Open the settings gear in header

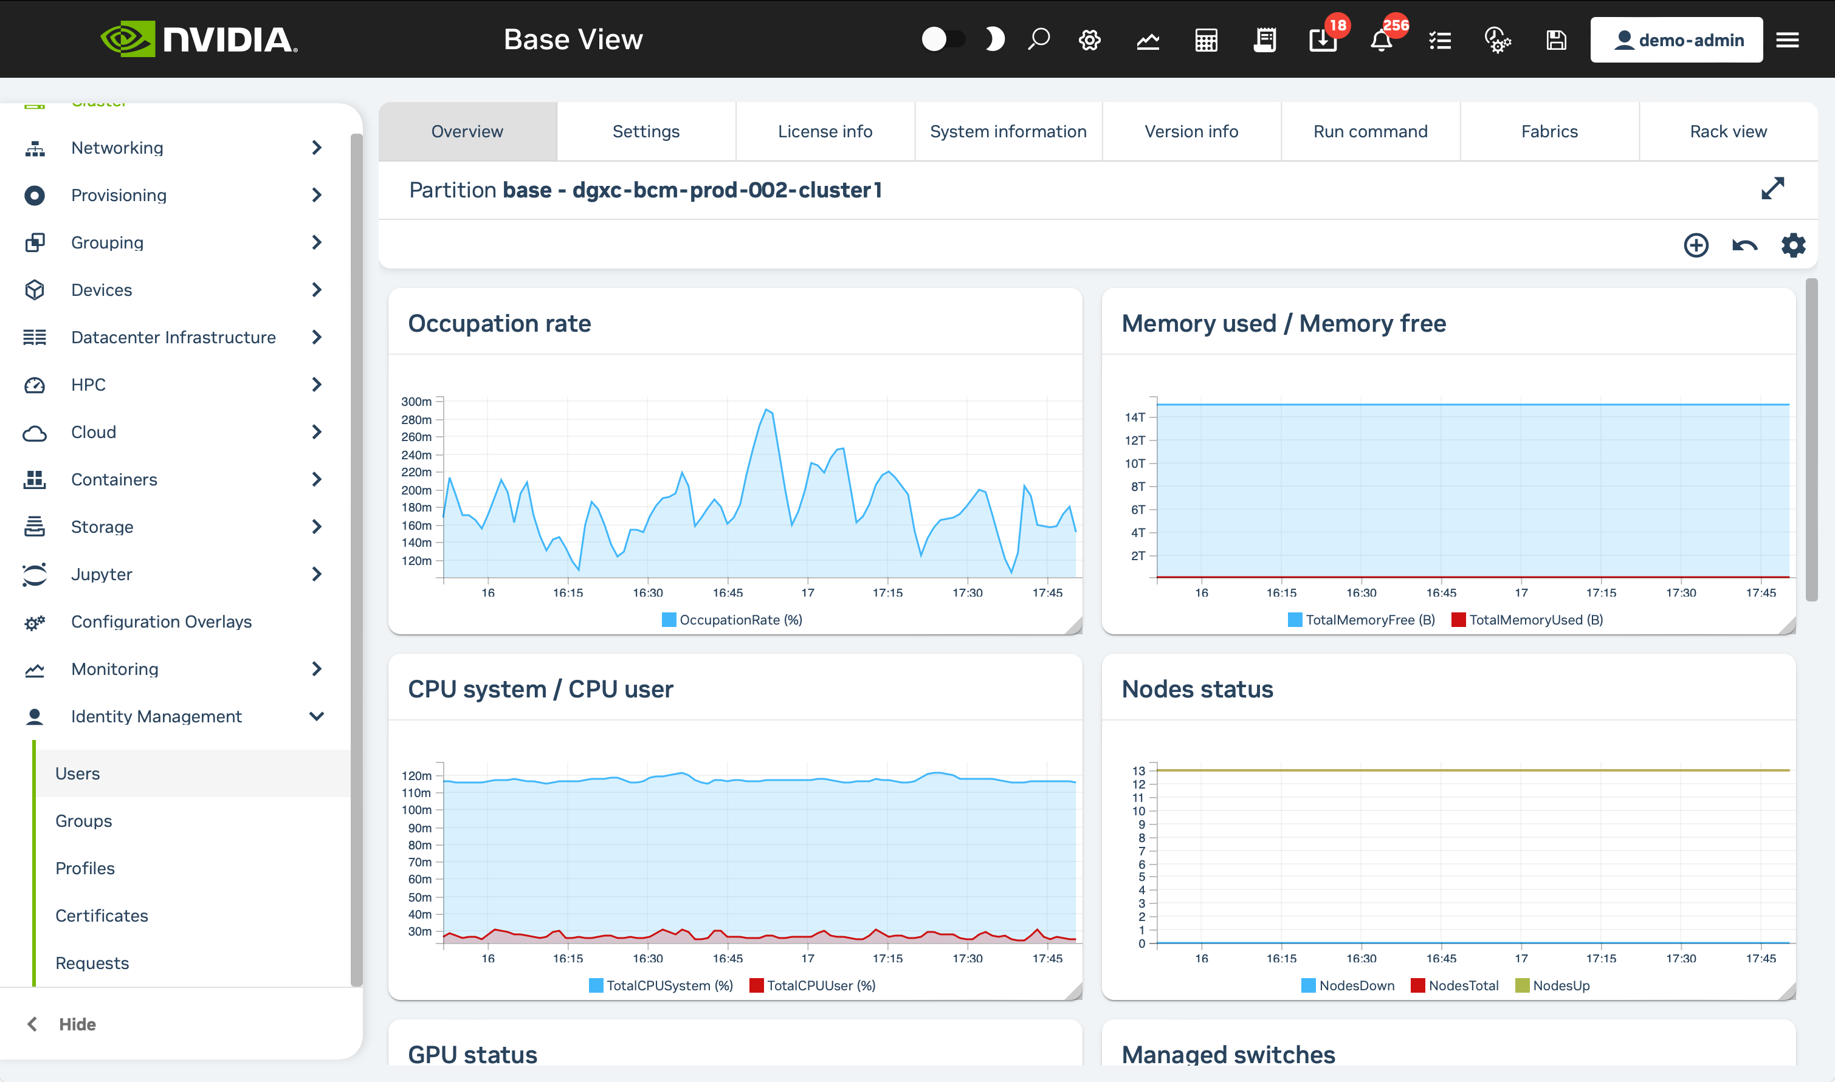point(1090,39)
